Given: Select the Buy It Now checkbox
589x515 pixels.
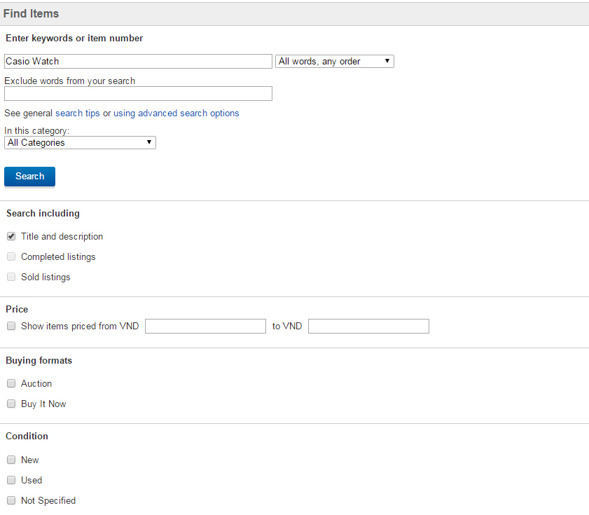Looking at the screenshot, I should click(x=11, y=404).
